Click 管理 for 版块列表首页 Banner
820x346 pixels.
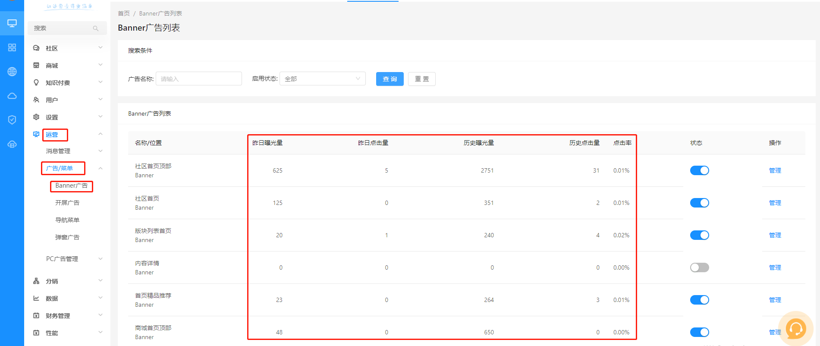pyautogui.click(x=775, y=235)
